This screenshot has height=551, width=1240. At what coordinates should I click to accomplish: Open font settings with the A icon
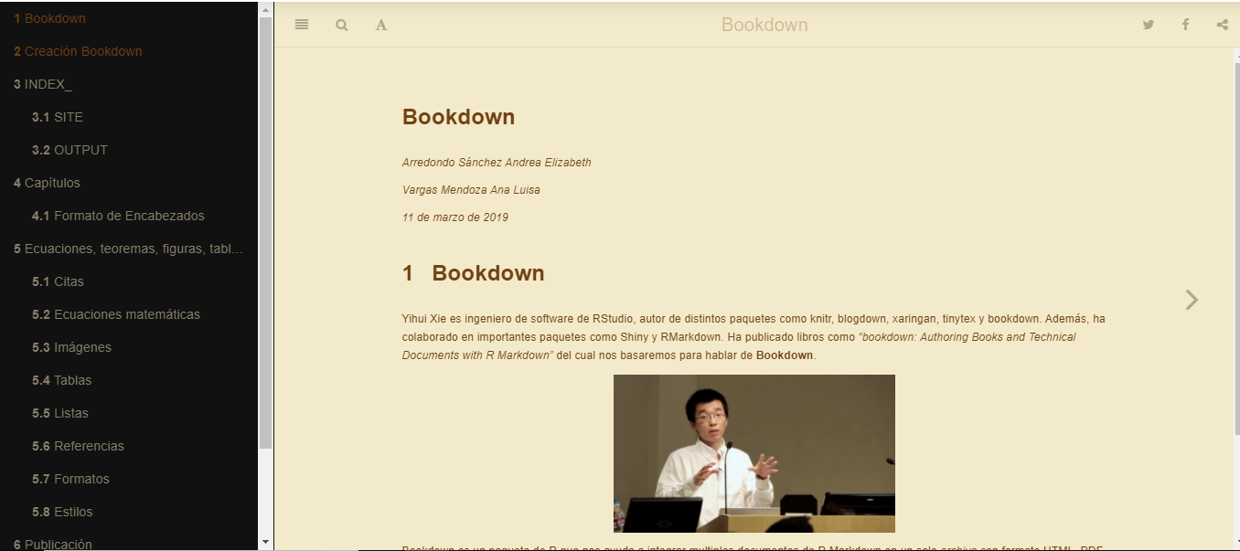pos(381,25)
